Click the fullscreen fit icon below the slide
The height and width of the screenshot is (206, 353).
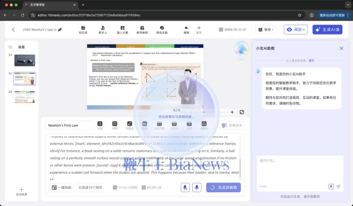[242, 112]
